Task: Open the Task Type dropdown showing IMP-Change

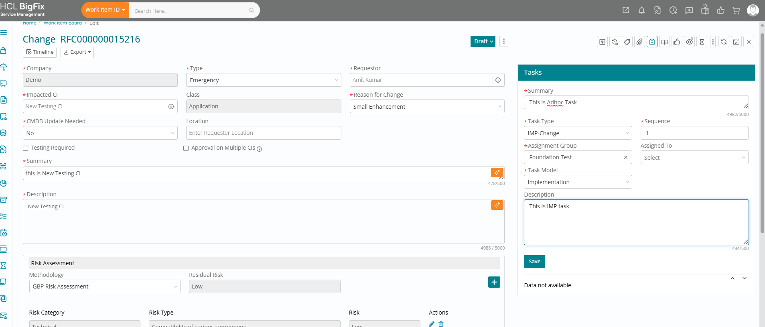Action: click(578, 133)
